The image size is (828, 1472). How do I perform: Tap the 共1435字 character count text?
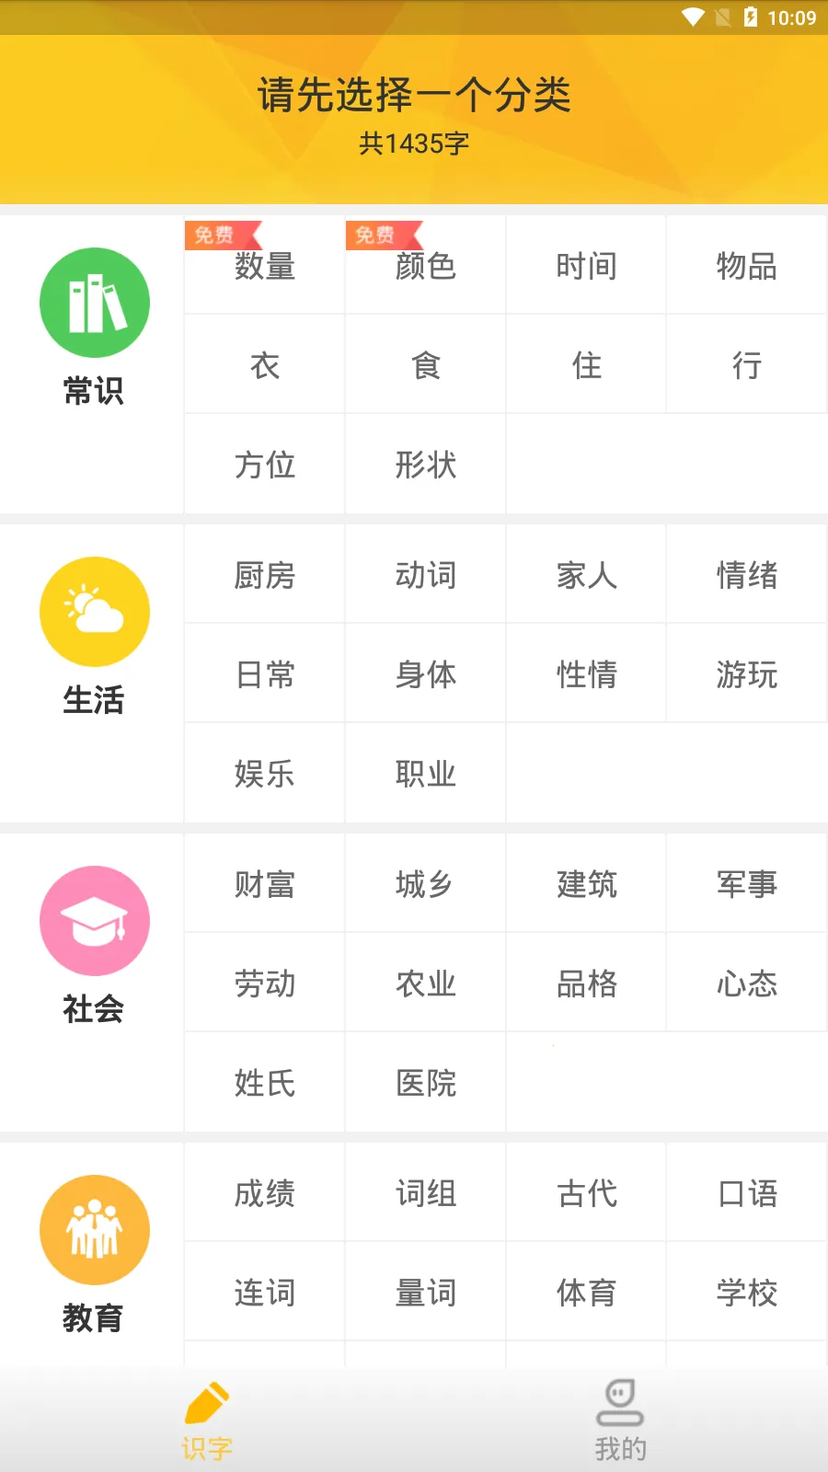click(x=414, y=144)
